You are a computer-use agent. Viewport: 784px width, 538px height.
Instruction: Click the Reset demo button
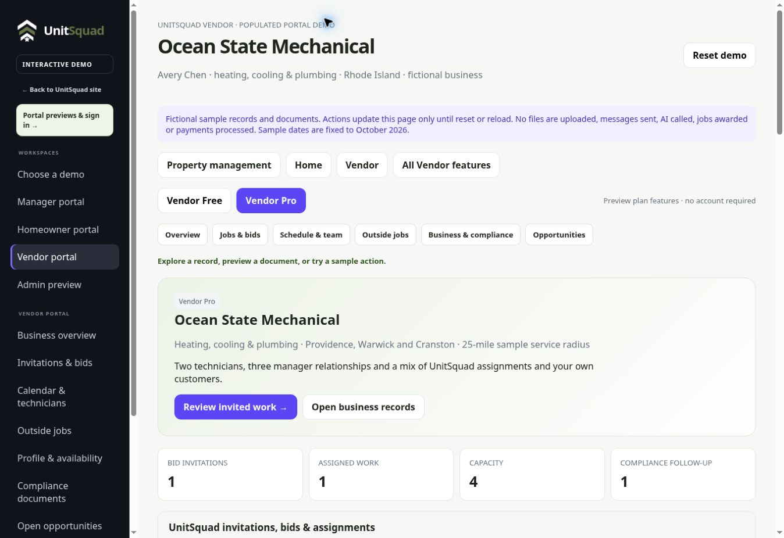click(719, 55)
